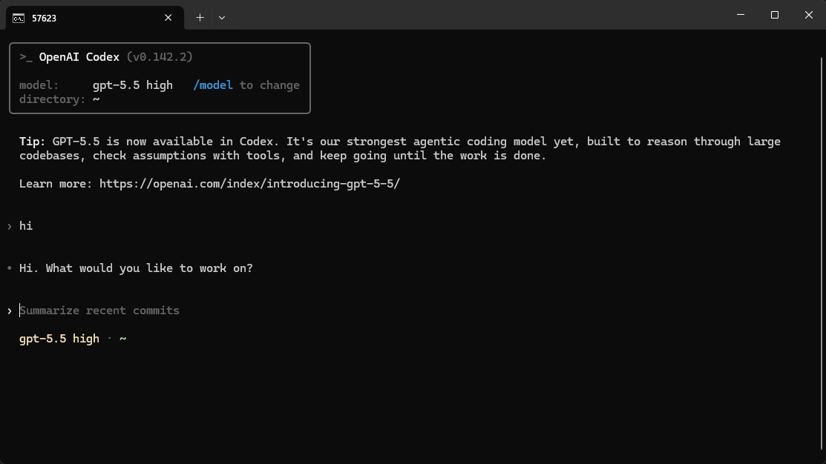Click the 'OpenAI Codex' header title

[79, 57]
